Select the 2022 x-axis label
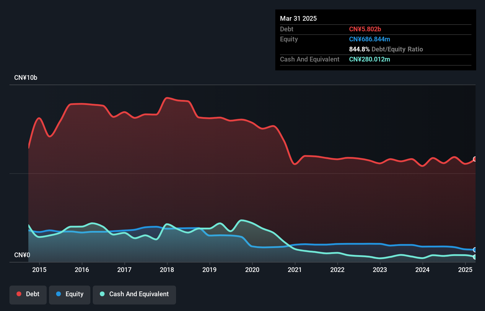This screenshot has height=311, width=485. click(x=337, y=270)
